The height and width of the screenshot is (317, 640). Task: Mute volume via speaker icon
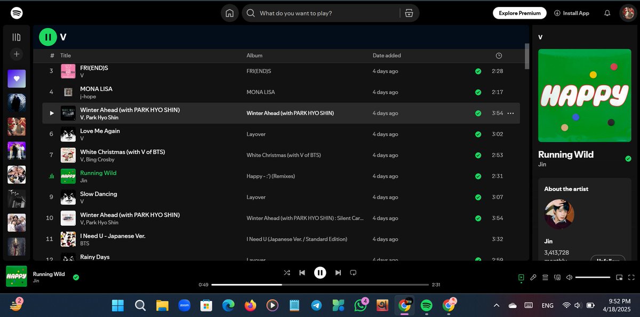569,277
